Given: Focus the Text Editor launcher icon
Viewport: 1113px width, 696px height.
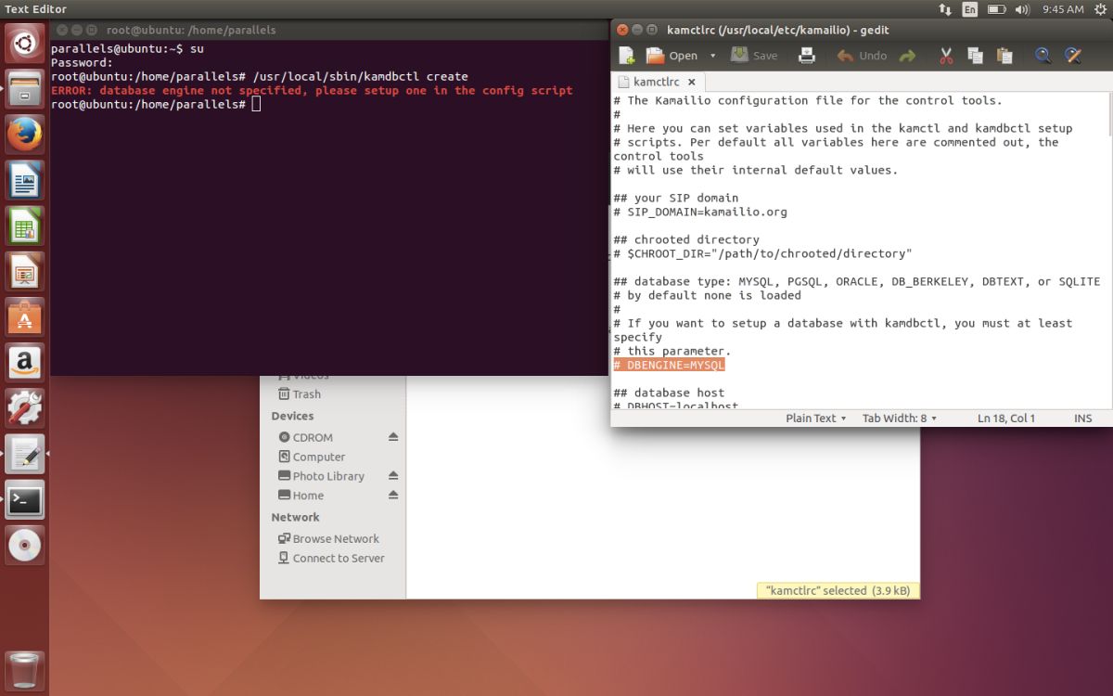Looking at the screenshot, I should pyautogui.click(x=25, y=454).
